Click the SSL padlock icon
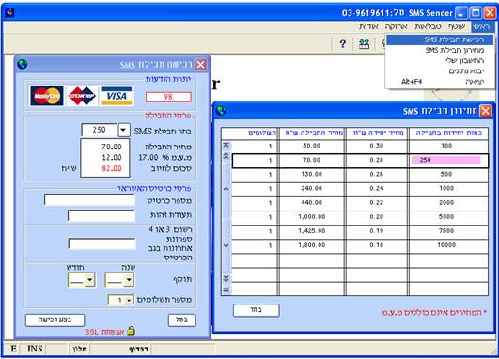 tap(131, 331)
